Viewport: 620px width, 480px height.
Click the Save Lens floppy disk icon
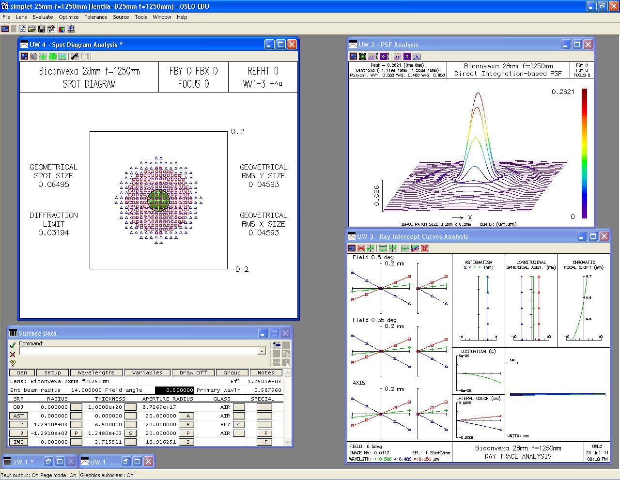(42, 29)
